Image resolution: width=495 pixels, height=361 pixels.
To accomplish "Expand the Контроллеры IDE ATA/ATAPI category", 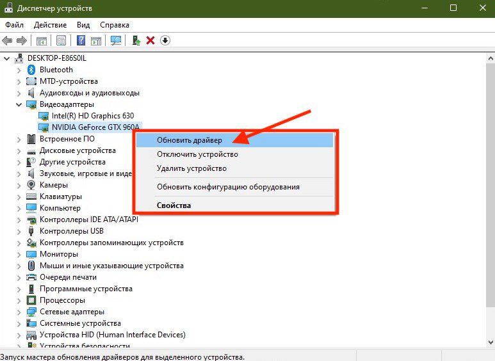I will coord(19,220).
